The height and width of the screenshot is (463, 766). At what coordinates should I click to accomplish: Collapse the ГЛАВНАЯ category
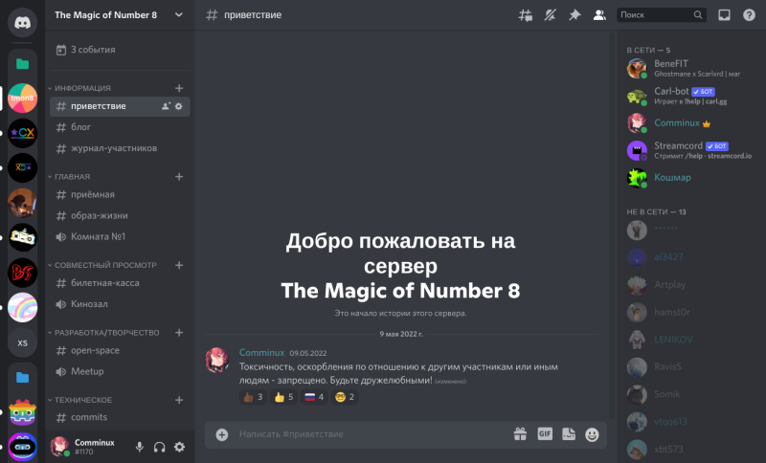click(x=69, y=177)
